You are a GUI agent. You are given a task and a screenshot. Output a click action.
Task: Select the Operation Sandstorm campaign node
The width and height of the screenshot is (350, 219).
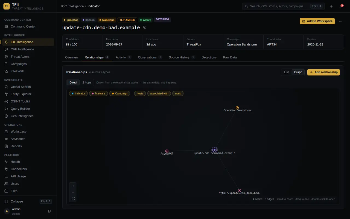[x=237, y=108]
